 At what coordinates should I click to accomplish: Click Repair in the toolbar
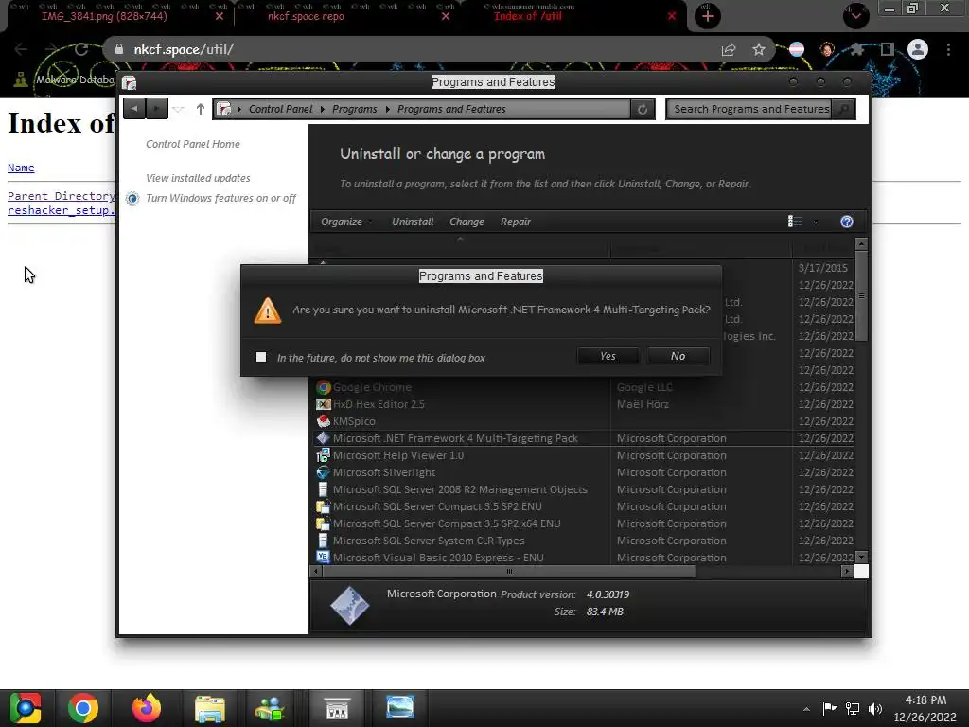click(x=516, y=222)
